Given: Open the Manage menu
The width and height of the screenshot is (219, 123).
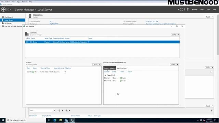Looking at the screenshot, I should [195, 10].
